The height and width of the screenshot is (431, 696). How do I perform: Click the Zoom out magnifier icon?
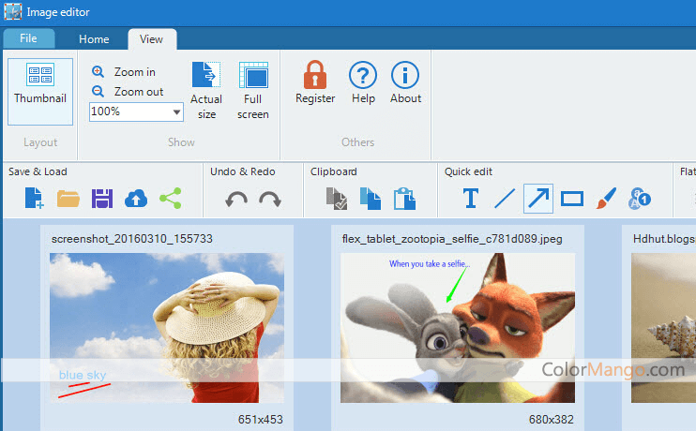tap(98, 91)
